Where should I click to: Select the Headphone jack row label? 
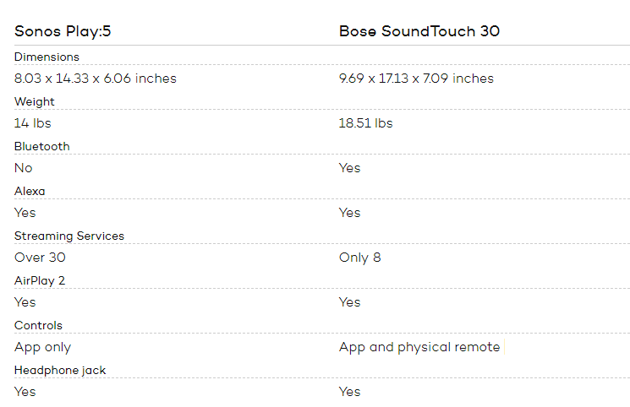click(60, 371)
